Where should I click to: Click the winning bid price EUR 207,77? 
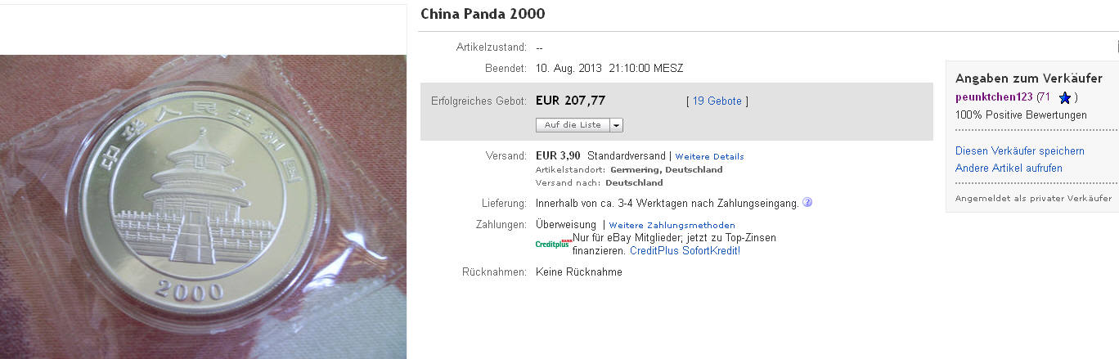click(x=570, y=101)
